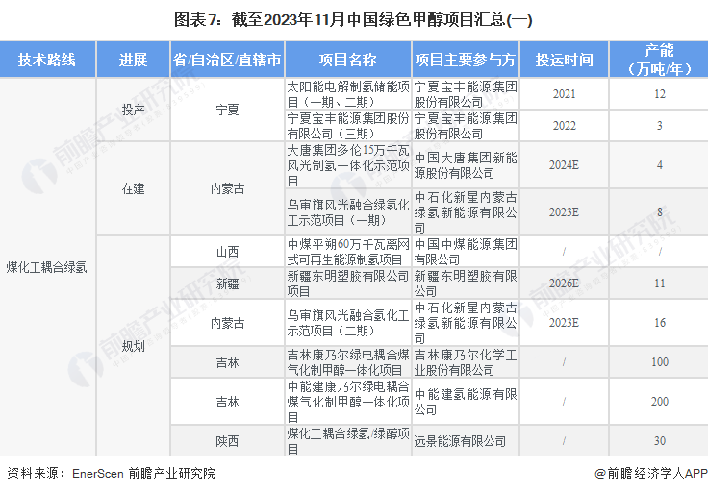Click project 乌审旗风光融合氢化工示范项目（二期）
This screenshot has height=493, width=708.
coord(348,323)
